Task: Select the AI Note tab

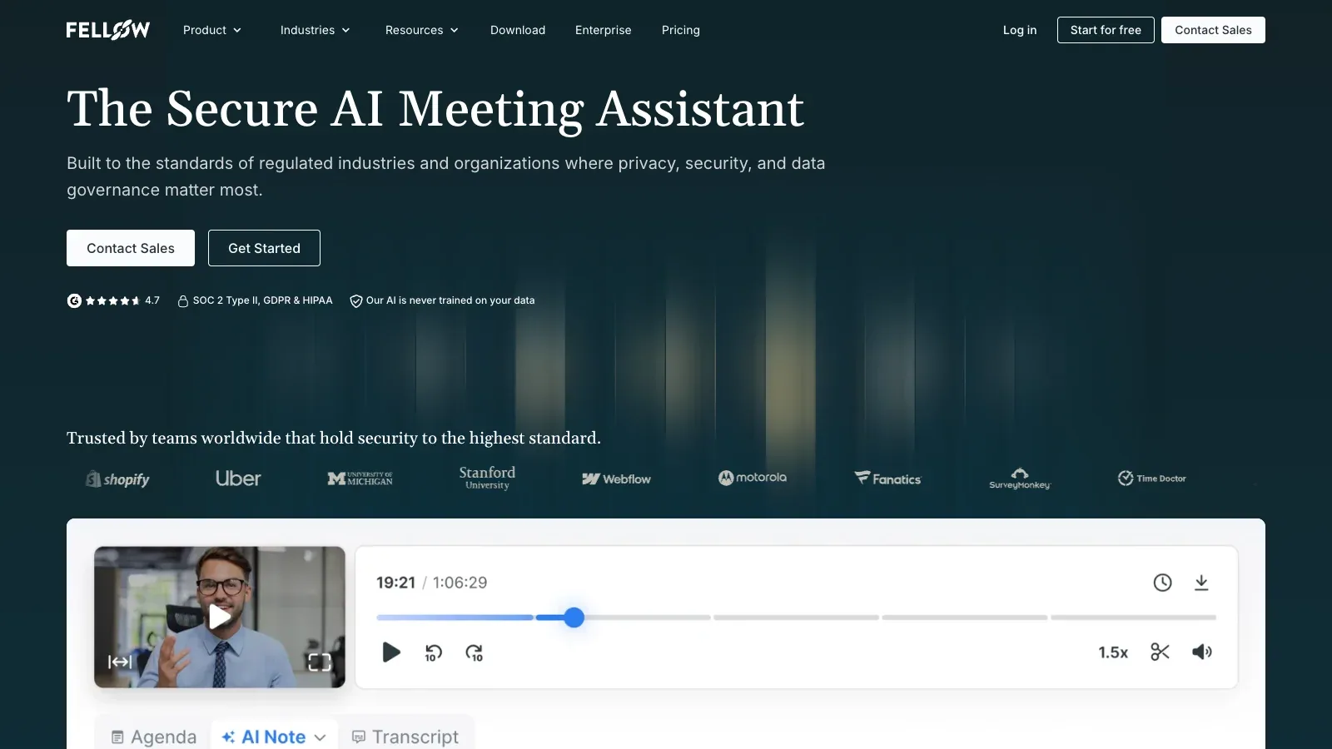Action: 264,737
